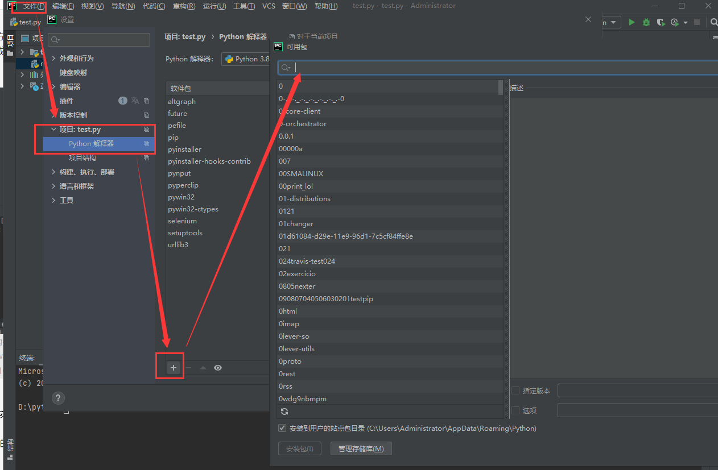
Task: Reload package list with refresh icon
Action: 284,411
